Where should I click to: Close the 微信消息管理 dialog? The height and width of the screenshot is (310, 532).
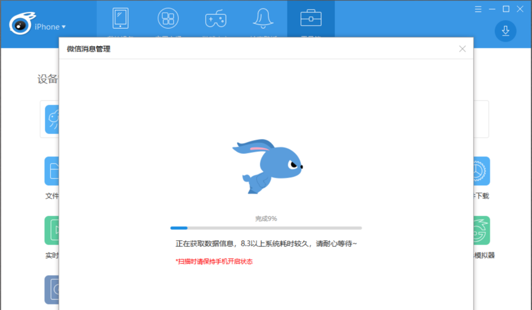pos(462,48)
